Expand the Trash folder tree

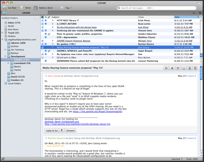tap(2, 33)
